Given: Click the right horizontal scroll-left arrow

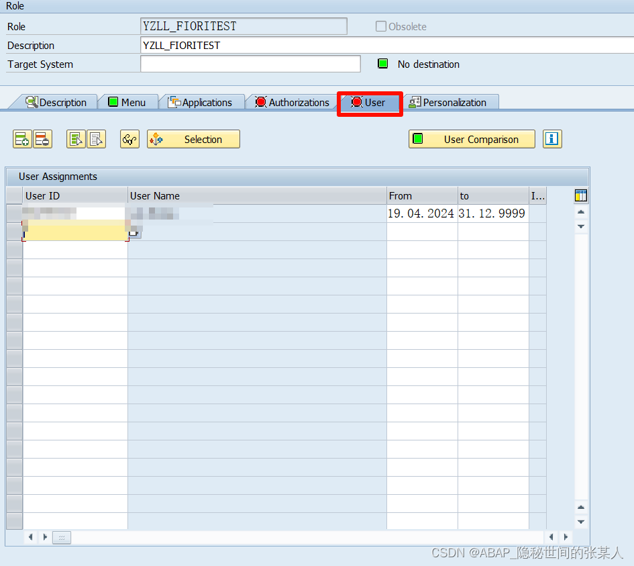Looking at the screenshot, I should [x=551, y=537].
